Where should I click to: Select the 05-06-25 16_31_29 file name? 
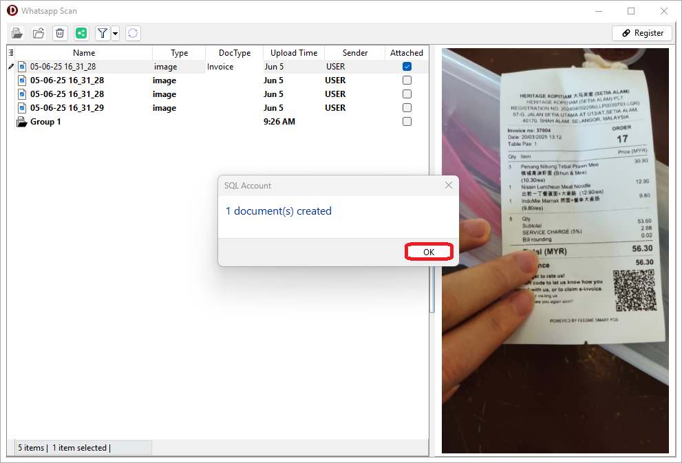point(67,108)
